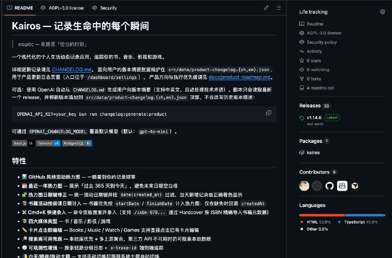Viewport: 392px width, 258px height.
Task: Click the scale icon beside Security policy
Action: click(x=302, y=42)
